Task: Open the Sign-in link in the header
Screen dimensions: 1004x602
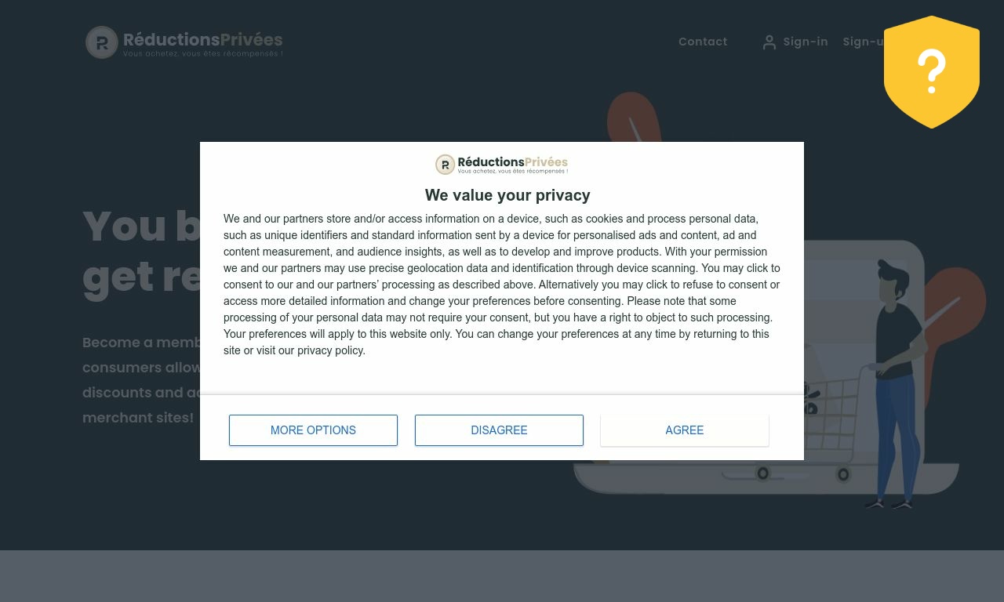Action: (x=805, y=42)
